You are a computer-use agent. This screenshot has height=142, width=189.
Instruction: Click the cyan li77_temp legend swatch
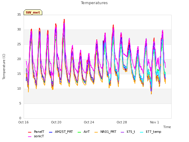point(142,132)
